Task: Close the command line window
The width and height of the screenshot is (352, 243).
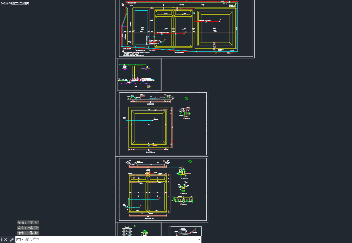Action: pos(6,240)
